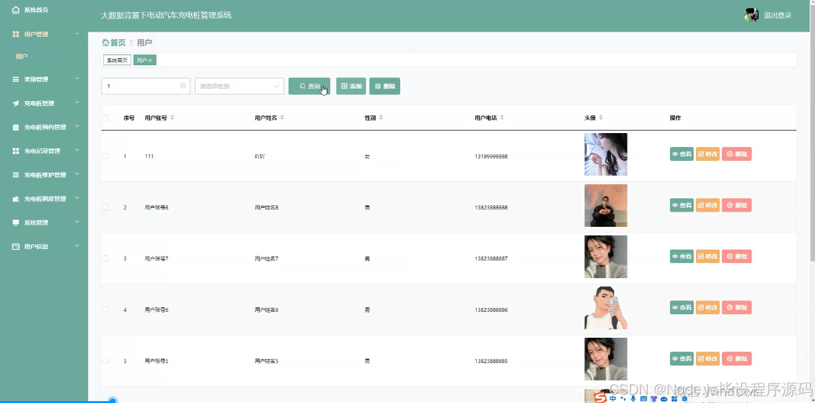Click 修改 for 用户账号8 row
This screenshot has width=815, height=403.
click(x=708, y=205)
